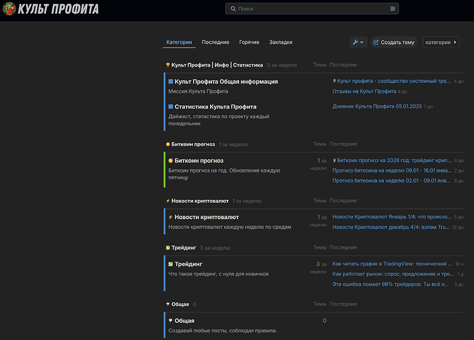Click Создать тему button
Viewport: 474px width, 340px height.
click(394, 43)
